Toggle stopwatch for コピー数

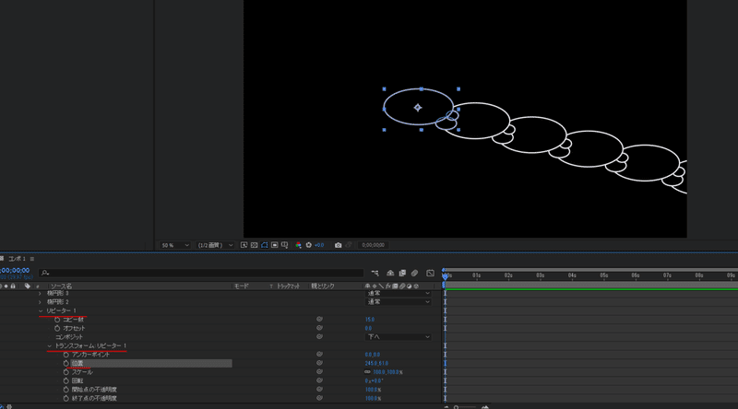point(57,320)
